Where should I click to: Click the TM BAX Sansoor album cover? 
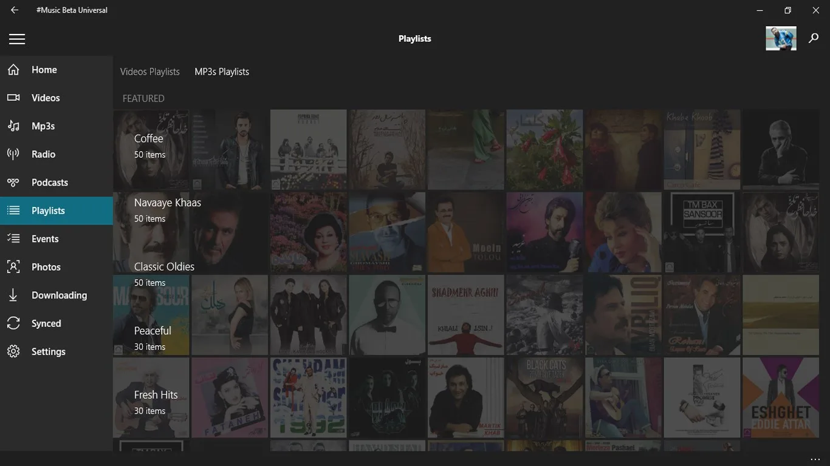click(x=702, y=232)
